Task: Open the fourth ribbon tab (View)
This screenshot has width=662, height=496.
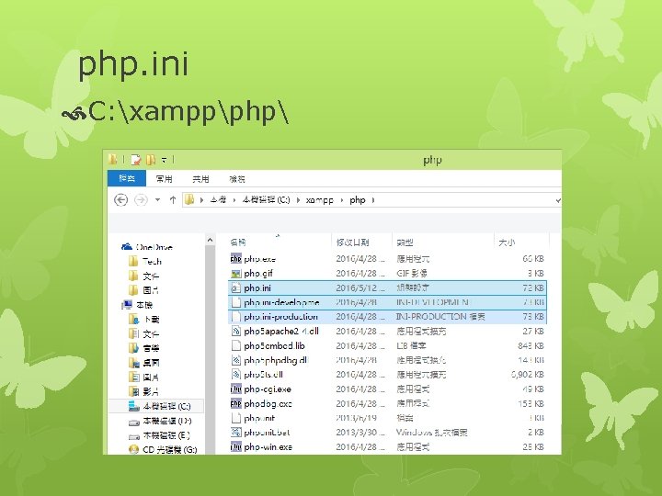Action: (x=237, y=179)
